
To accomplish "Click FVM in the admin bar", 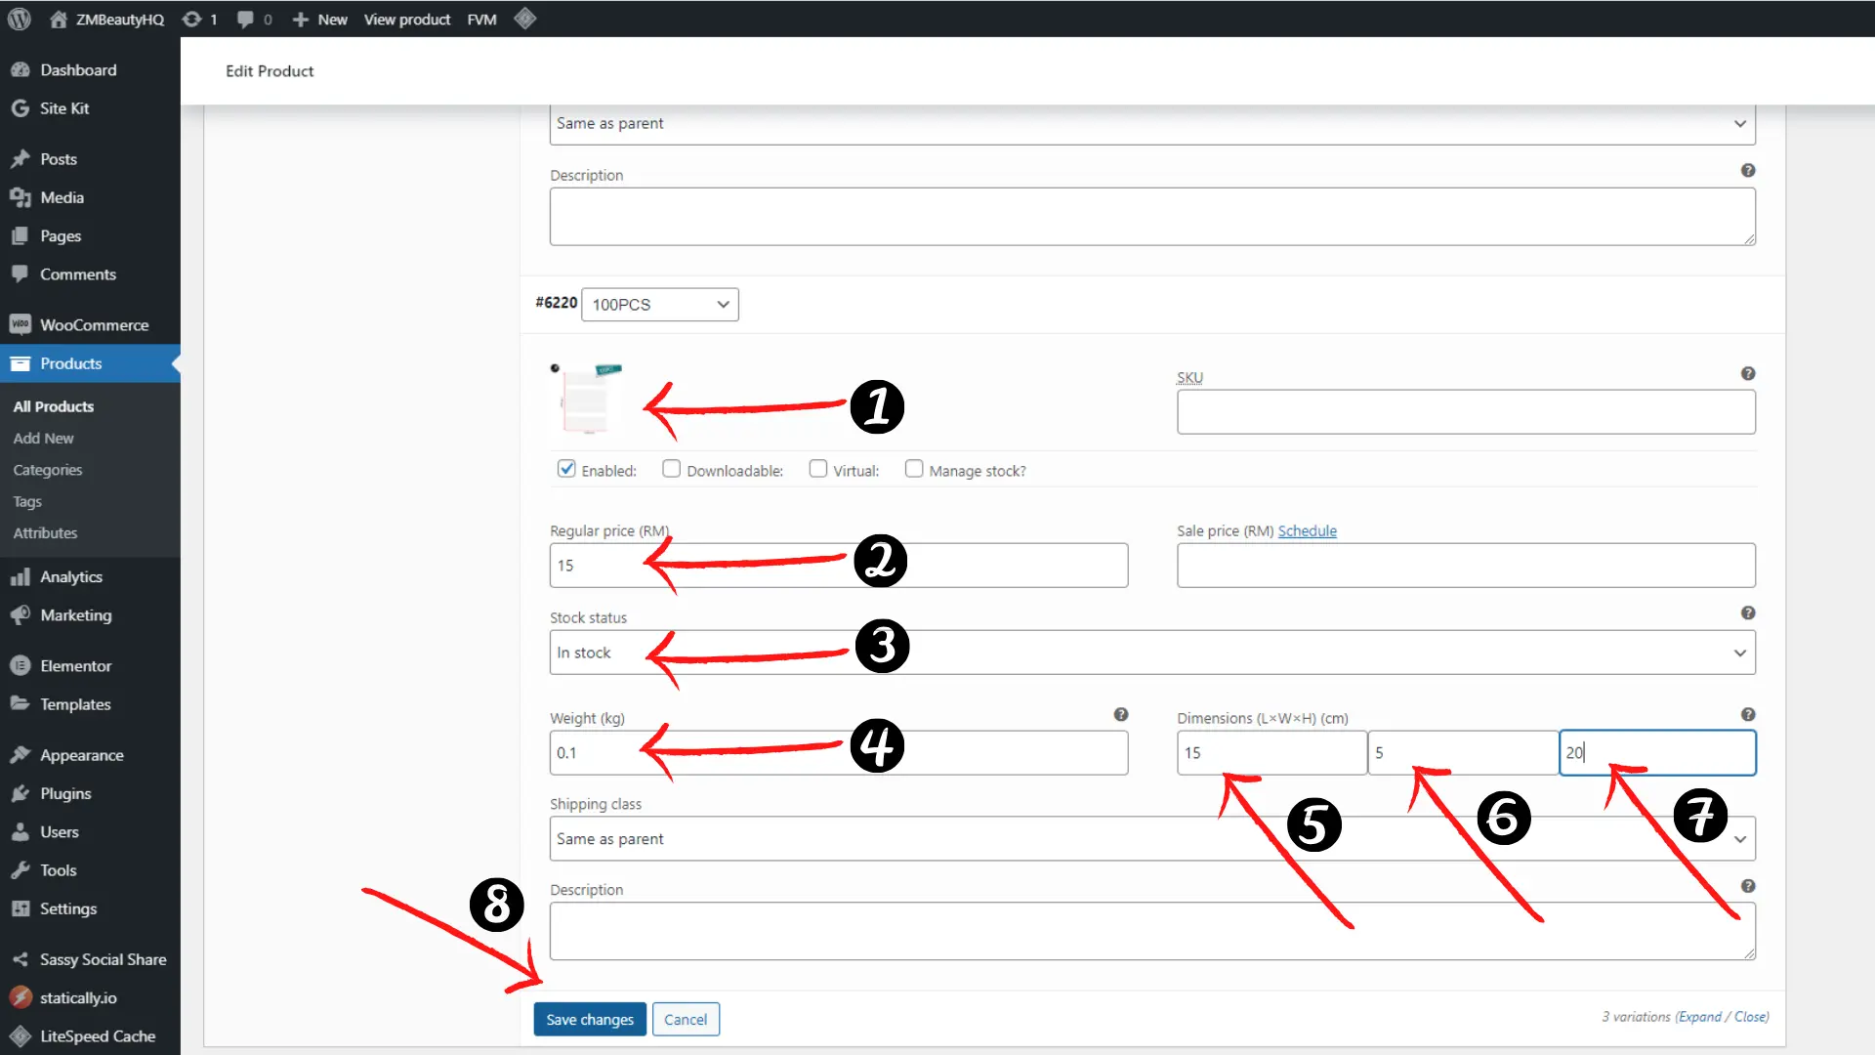I will (x=481, y=19).
